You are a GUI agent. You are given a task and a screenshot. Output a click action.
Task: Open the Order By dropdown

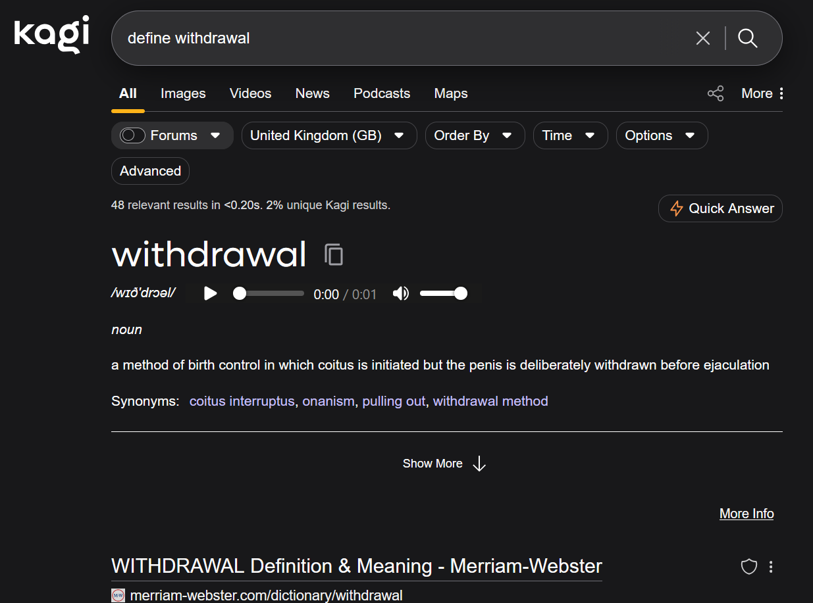474,135
